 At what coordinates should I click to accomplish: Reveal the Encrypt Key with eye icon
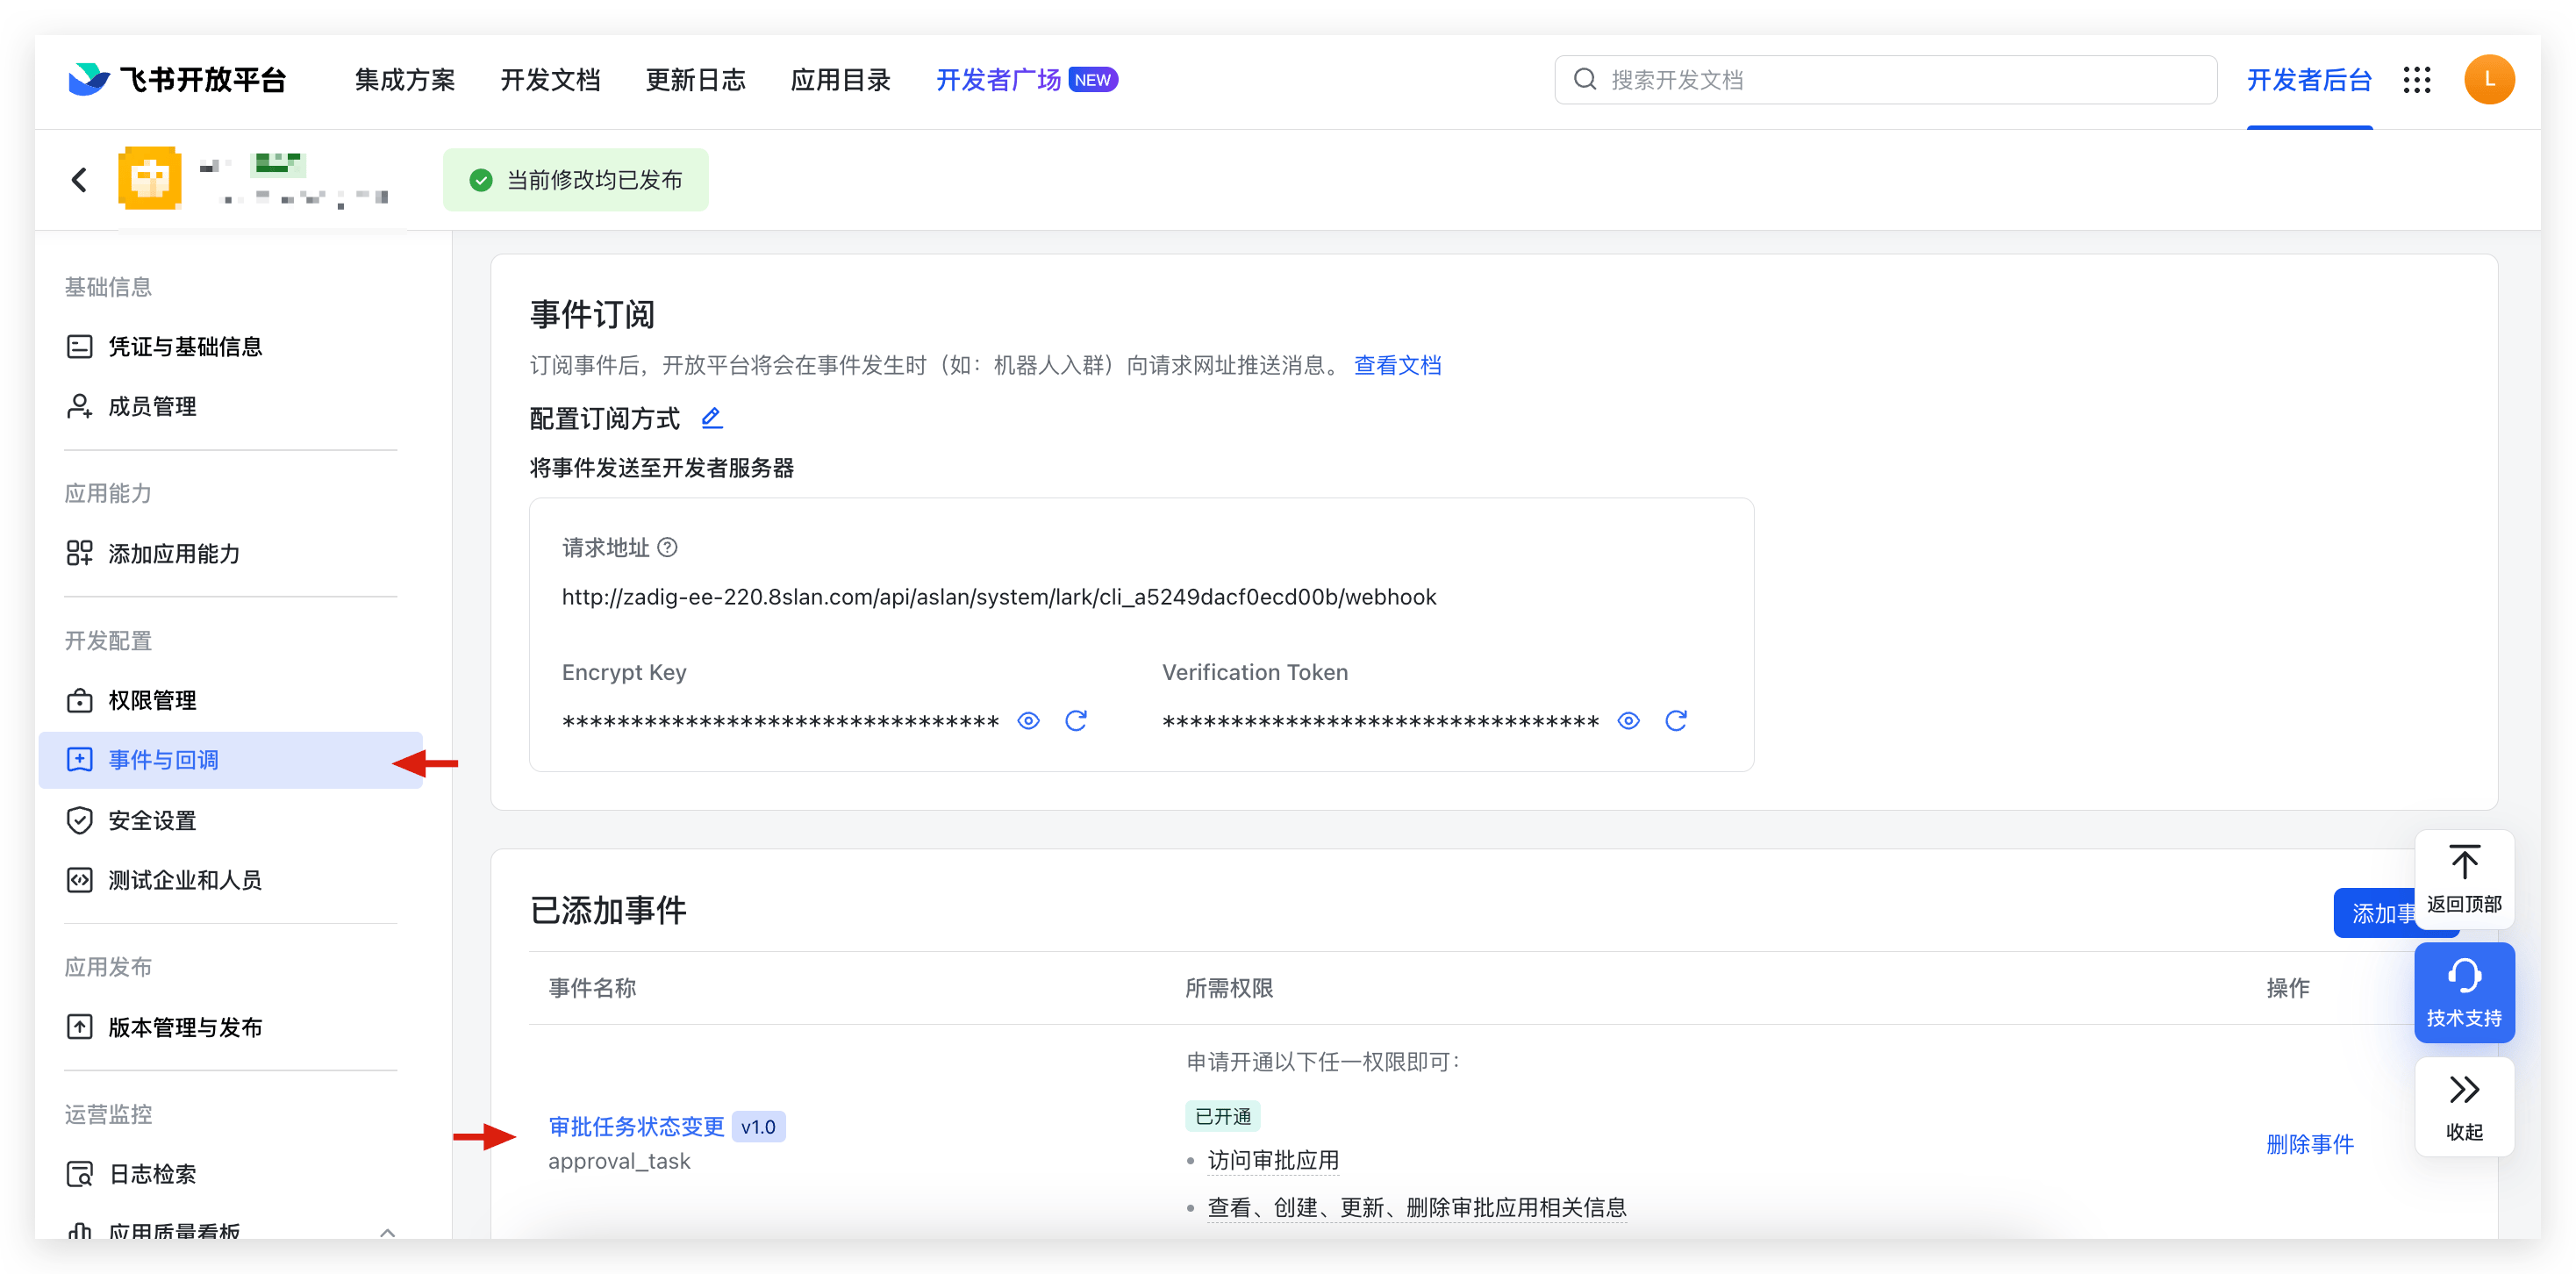click(x=1028, y=721)
